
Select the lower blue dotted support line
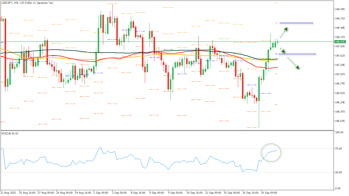click(297, 54)
